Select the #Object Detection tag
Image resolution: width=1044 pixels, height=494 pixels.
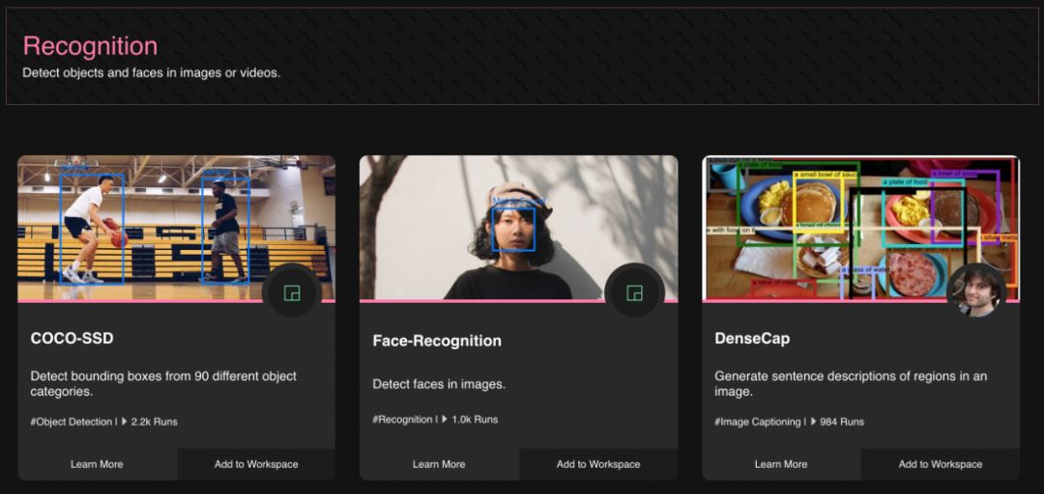tap(72, 422)
